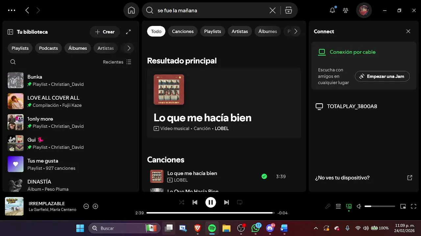Screen dimensions: 421x236
Task: Open the Browse icon beside search
Action: click(x=288, y=10)
